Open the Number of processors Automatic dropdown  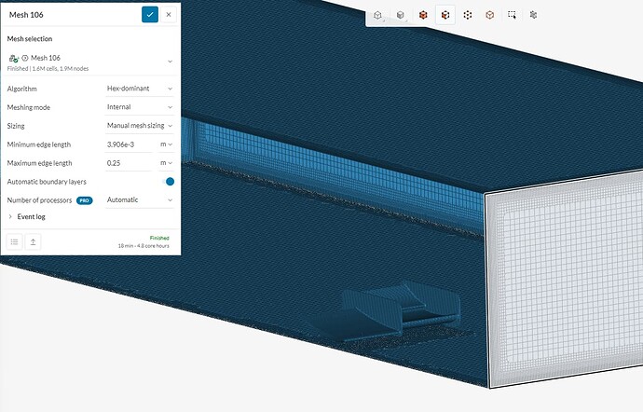[x=140, y=199]
